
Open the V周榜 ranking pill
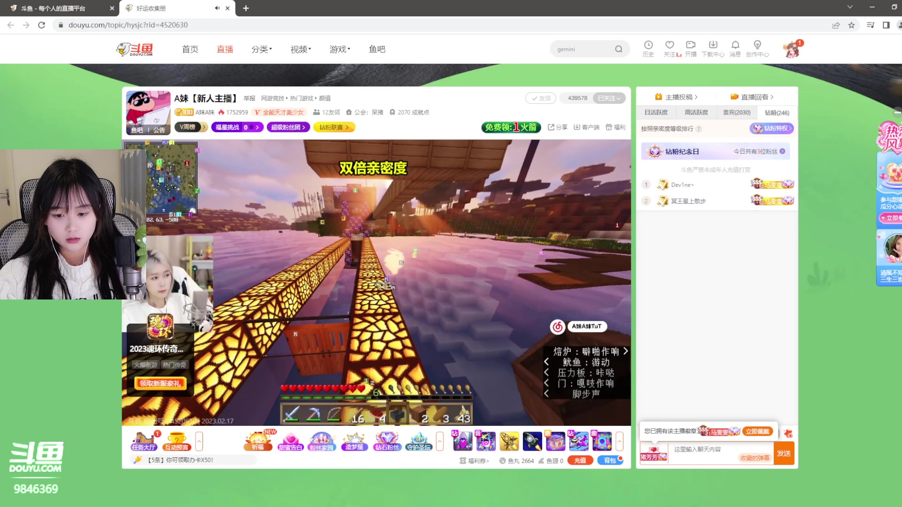coord(191,127)
